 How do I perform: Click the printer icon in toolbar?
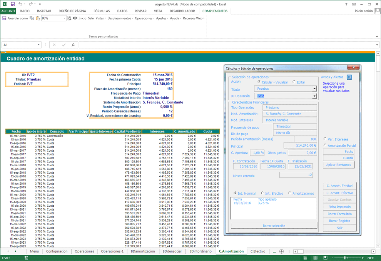(x=75, y=18)
